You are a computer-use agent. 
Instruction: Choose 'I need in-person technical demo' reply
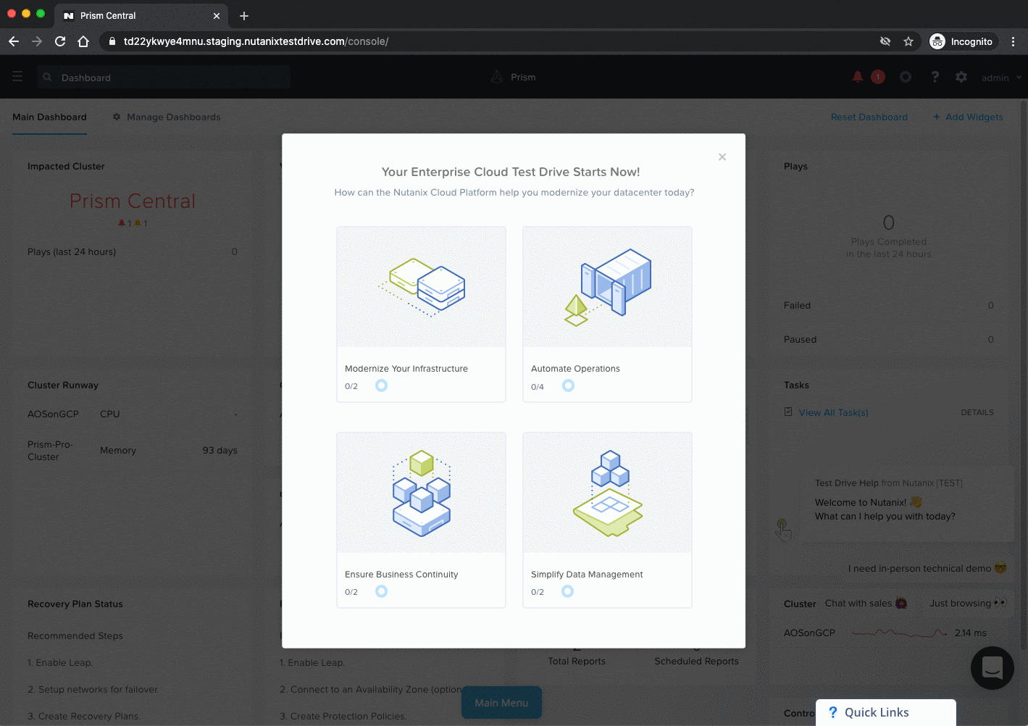[927, 569]
